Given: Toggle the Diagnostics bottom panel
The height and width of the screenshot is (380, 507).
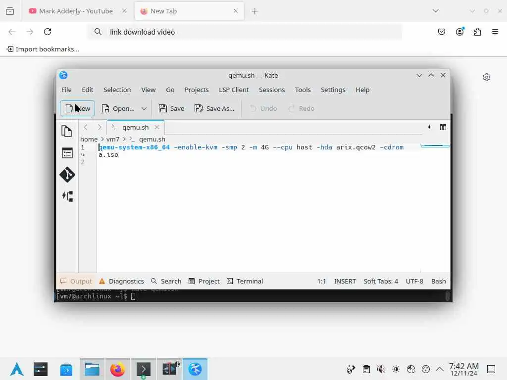Looking at the screenshot, I should point(121,281).
